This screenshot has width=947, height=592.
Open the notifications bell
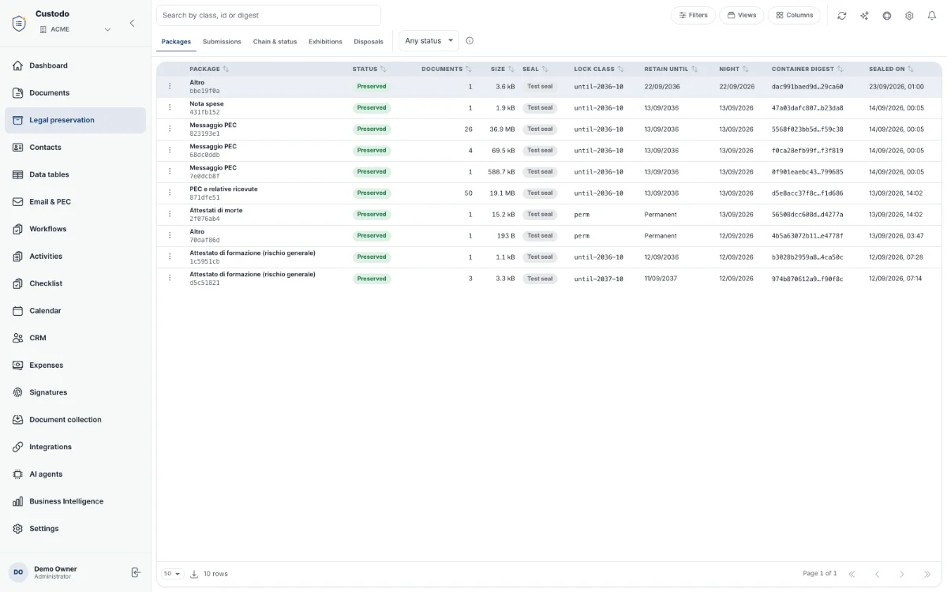coord(931,16)
